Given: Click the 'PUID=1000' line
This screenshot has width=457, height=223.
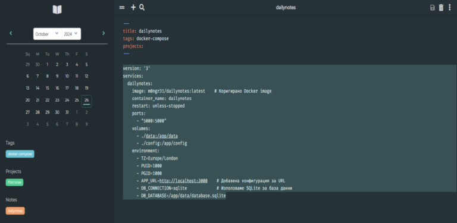Looking at the screenshot, I should (149, 166).
